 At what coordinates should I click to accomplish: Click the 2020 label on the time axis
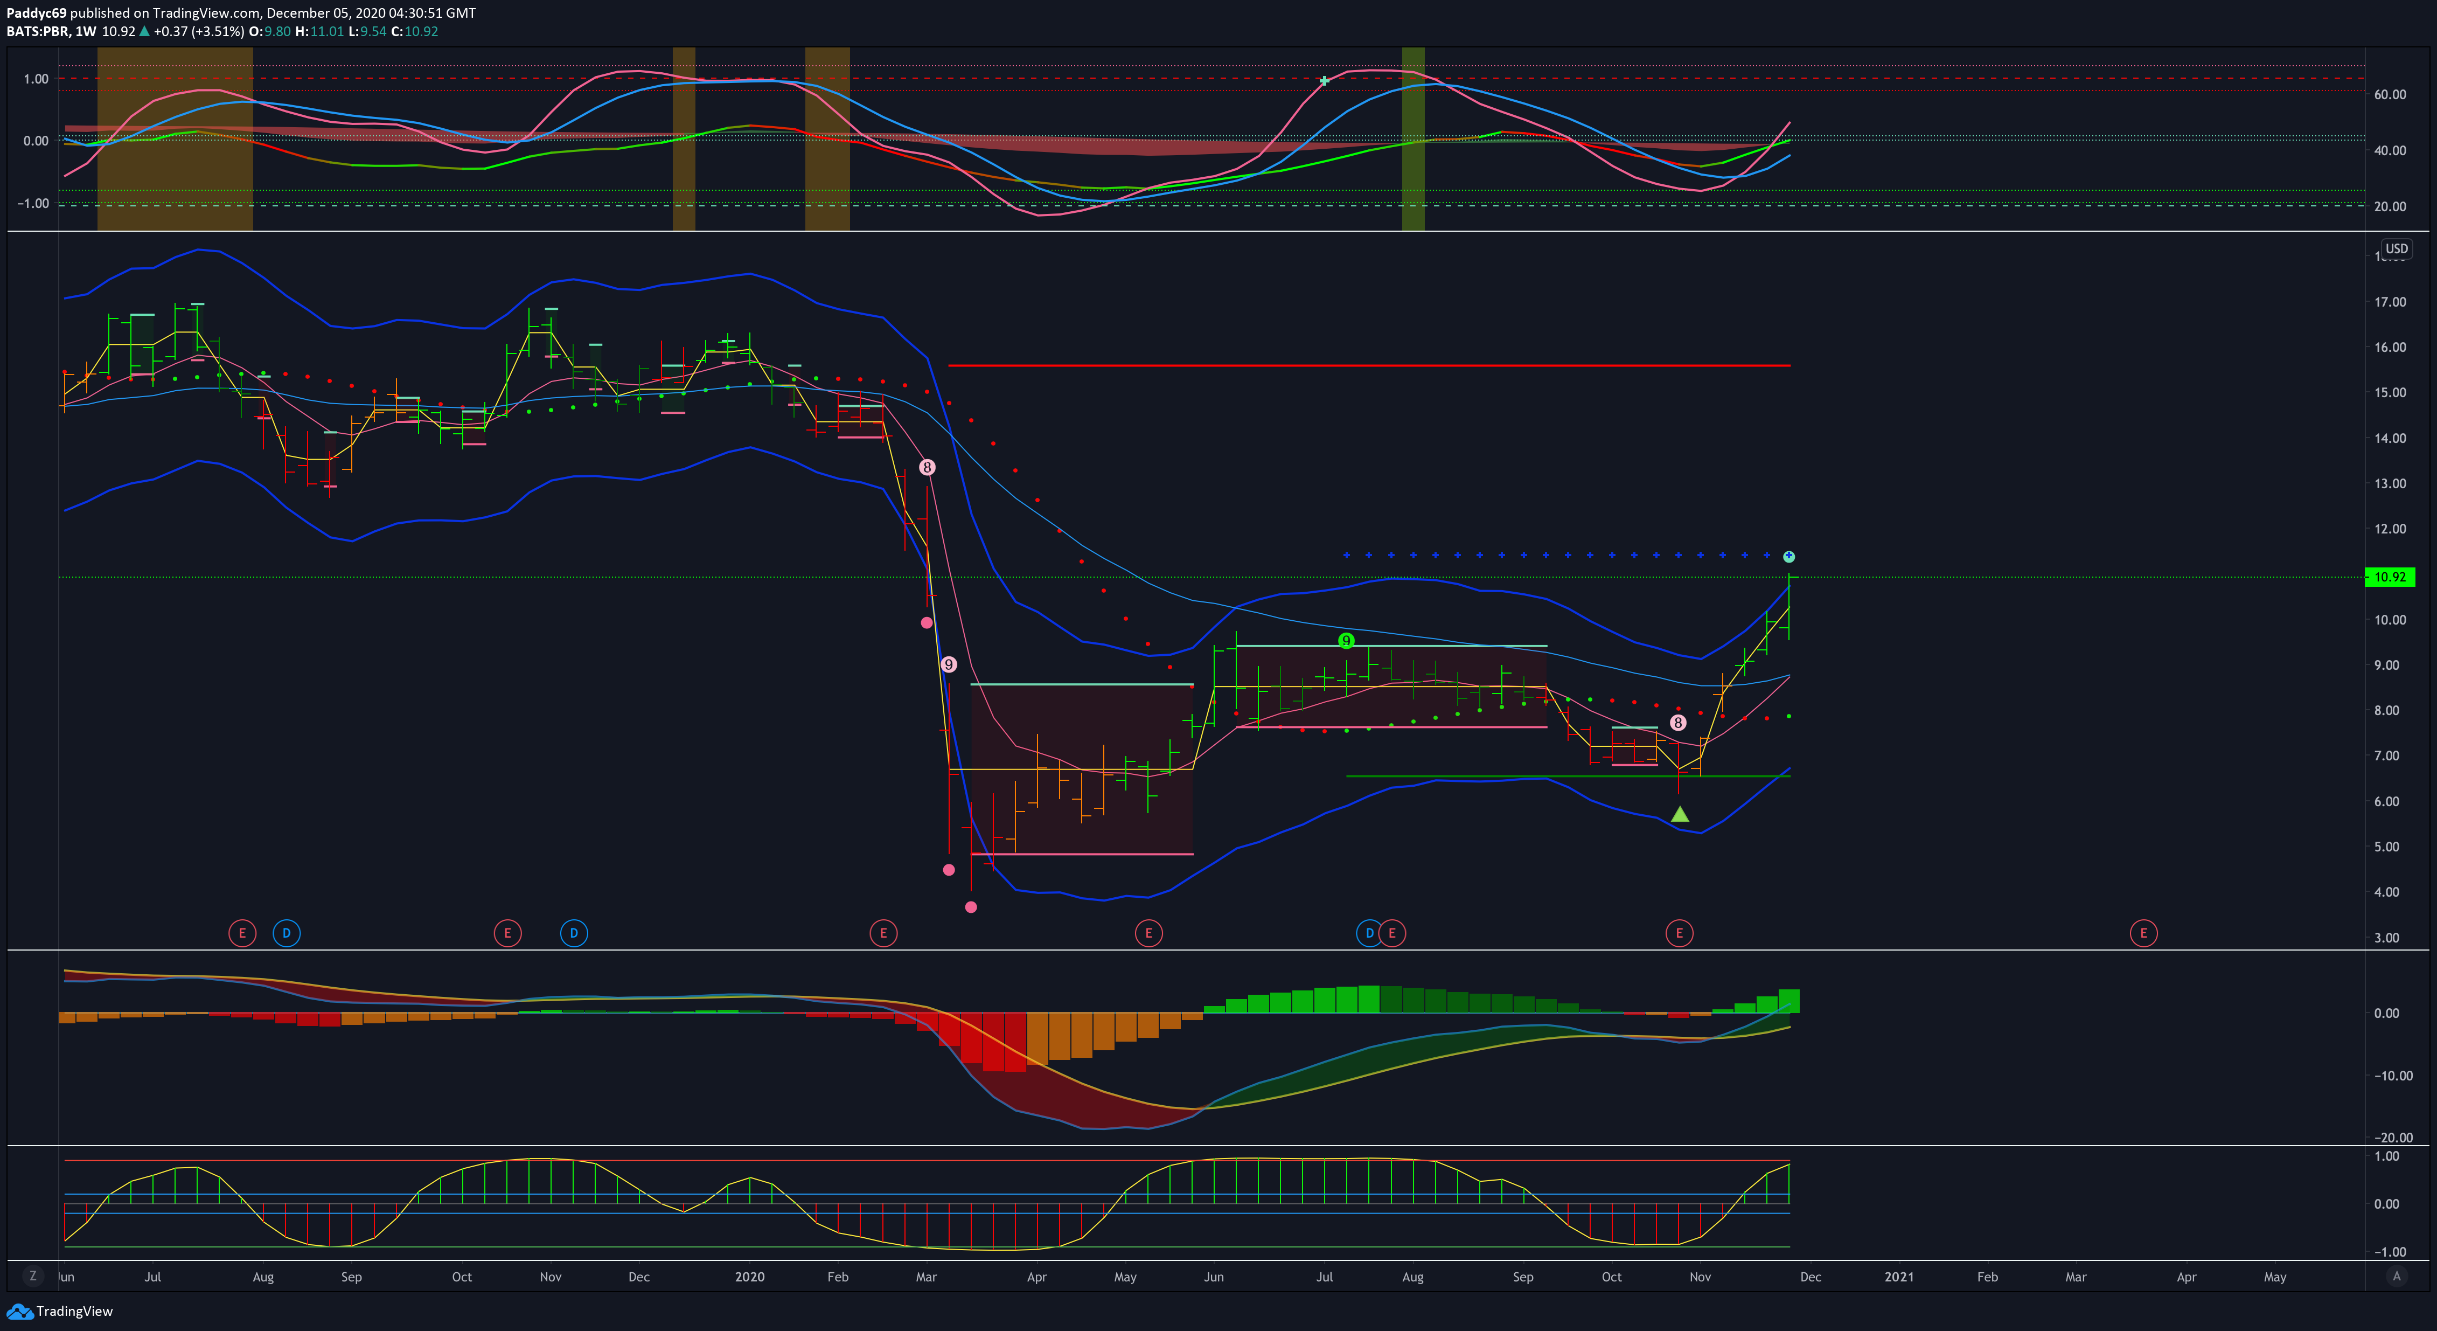pyautogui.click(x=749, y=1277)
